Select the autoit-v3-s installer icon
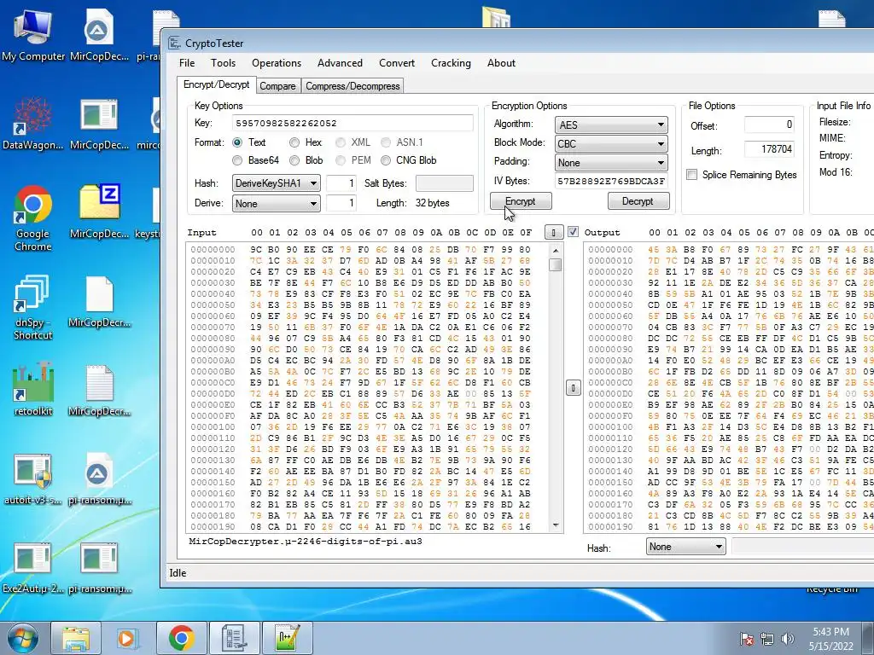 [x=33, y=479]
